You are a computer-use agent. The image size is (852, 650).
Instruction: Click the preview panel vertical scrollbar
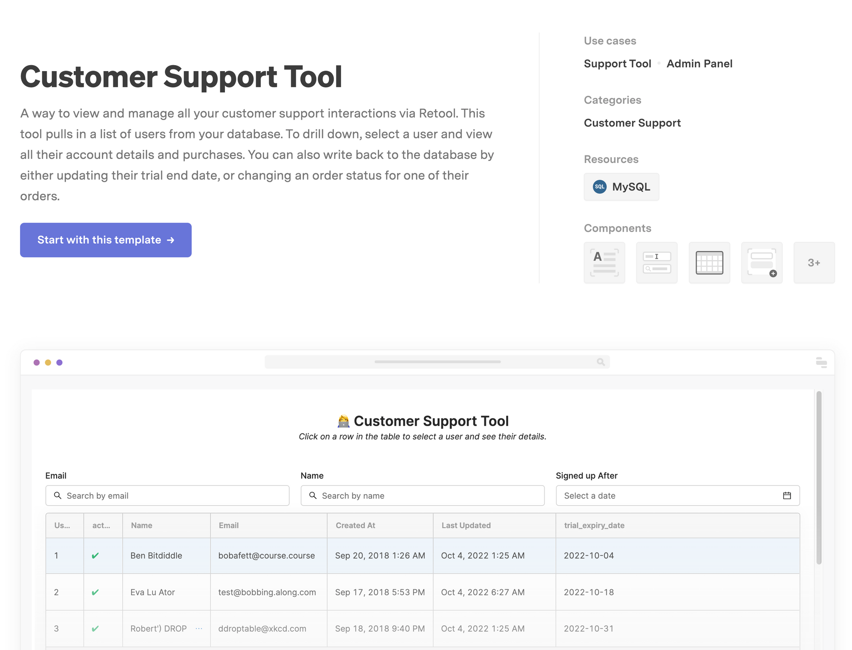[819, 478]
